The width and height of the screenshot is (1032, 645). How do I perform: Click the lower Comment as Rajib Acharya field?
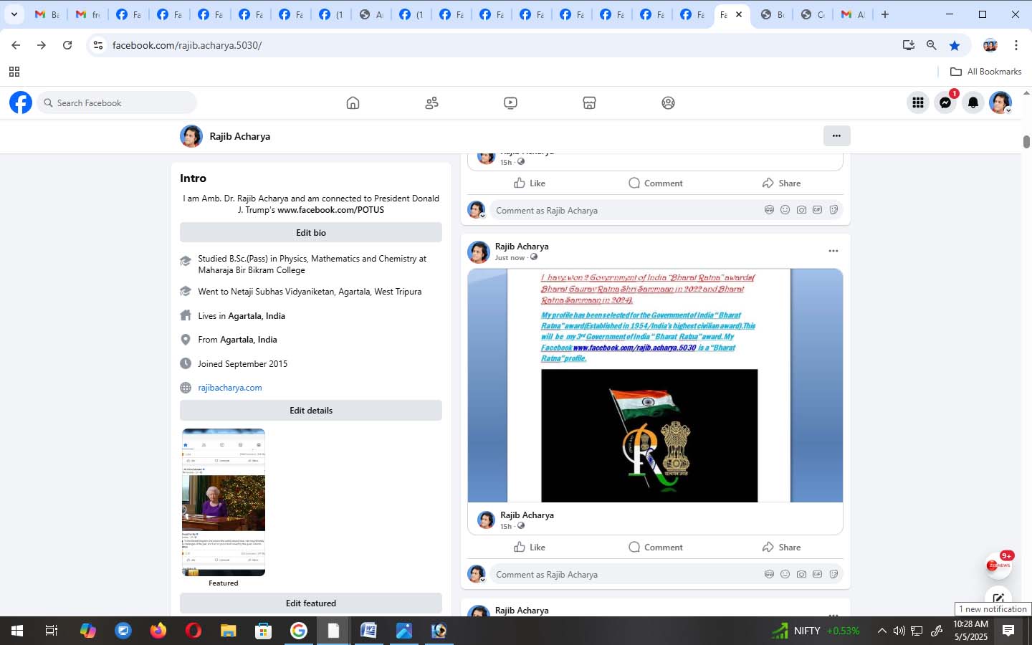[x=666, y=574]
